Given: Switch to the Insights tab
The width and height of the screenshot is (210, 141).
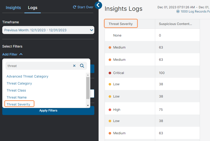Looking at the screenshot, I should tap(13, 7).
